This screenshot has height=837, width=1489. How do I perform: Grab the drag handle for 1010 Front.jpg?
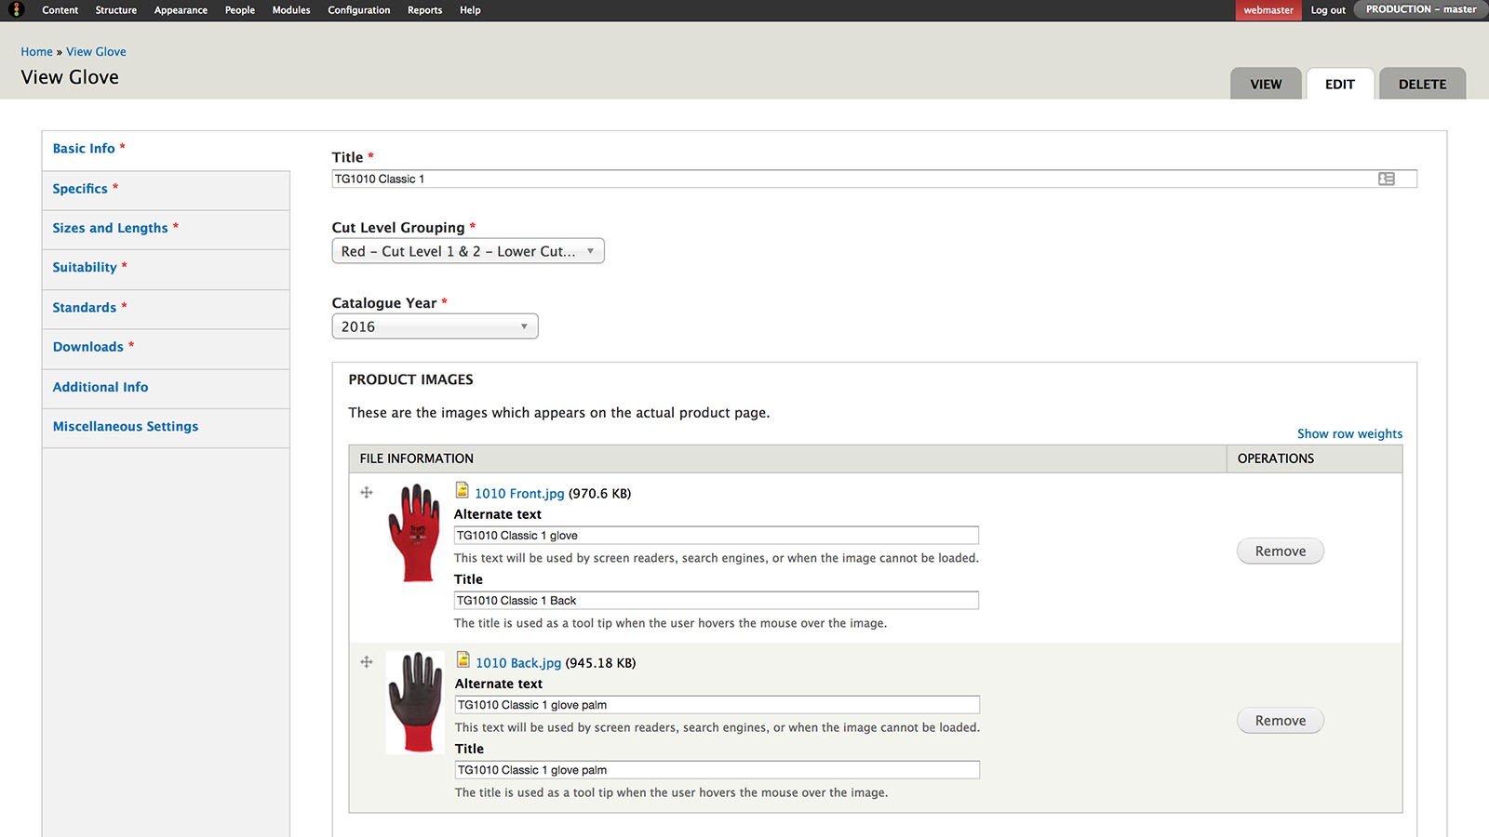pyautogui.click(x=367, y=493)
